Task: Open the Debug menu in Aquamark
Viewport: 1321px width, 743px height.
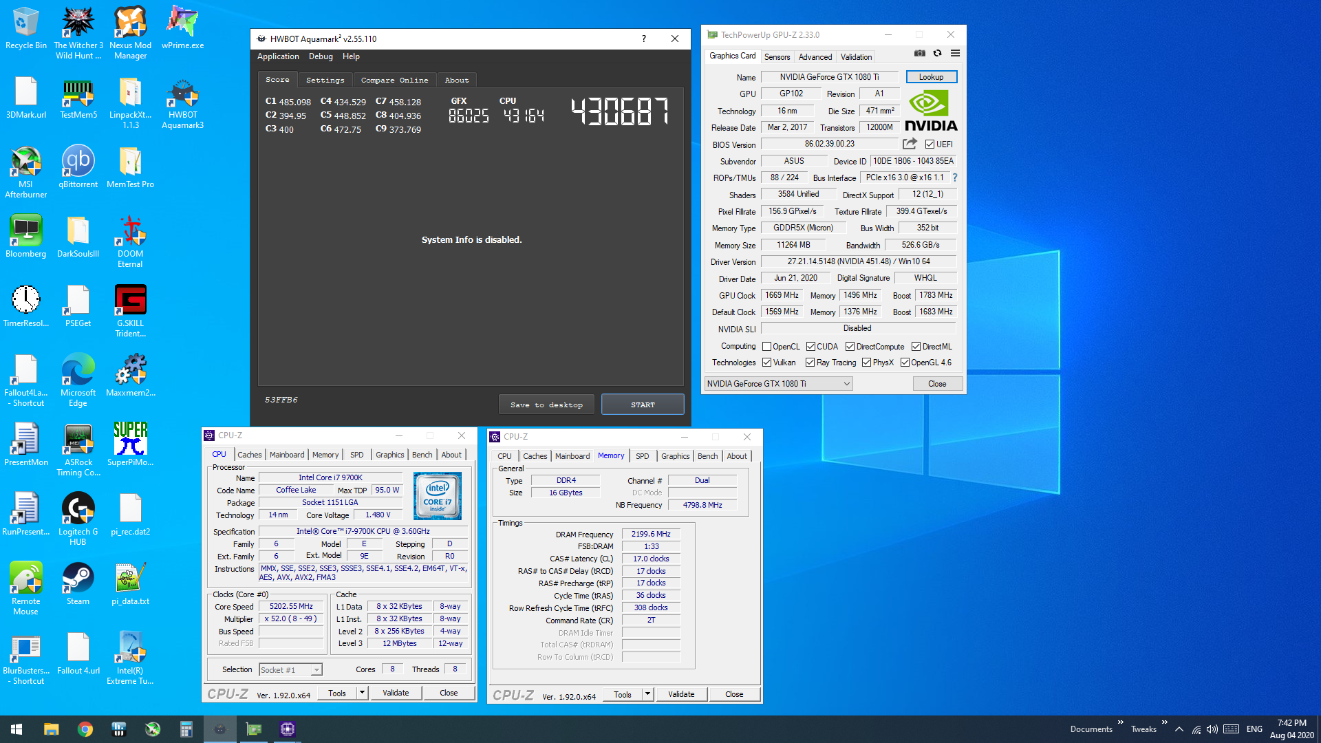Action: pyautogui.click(x=321, y=56)
